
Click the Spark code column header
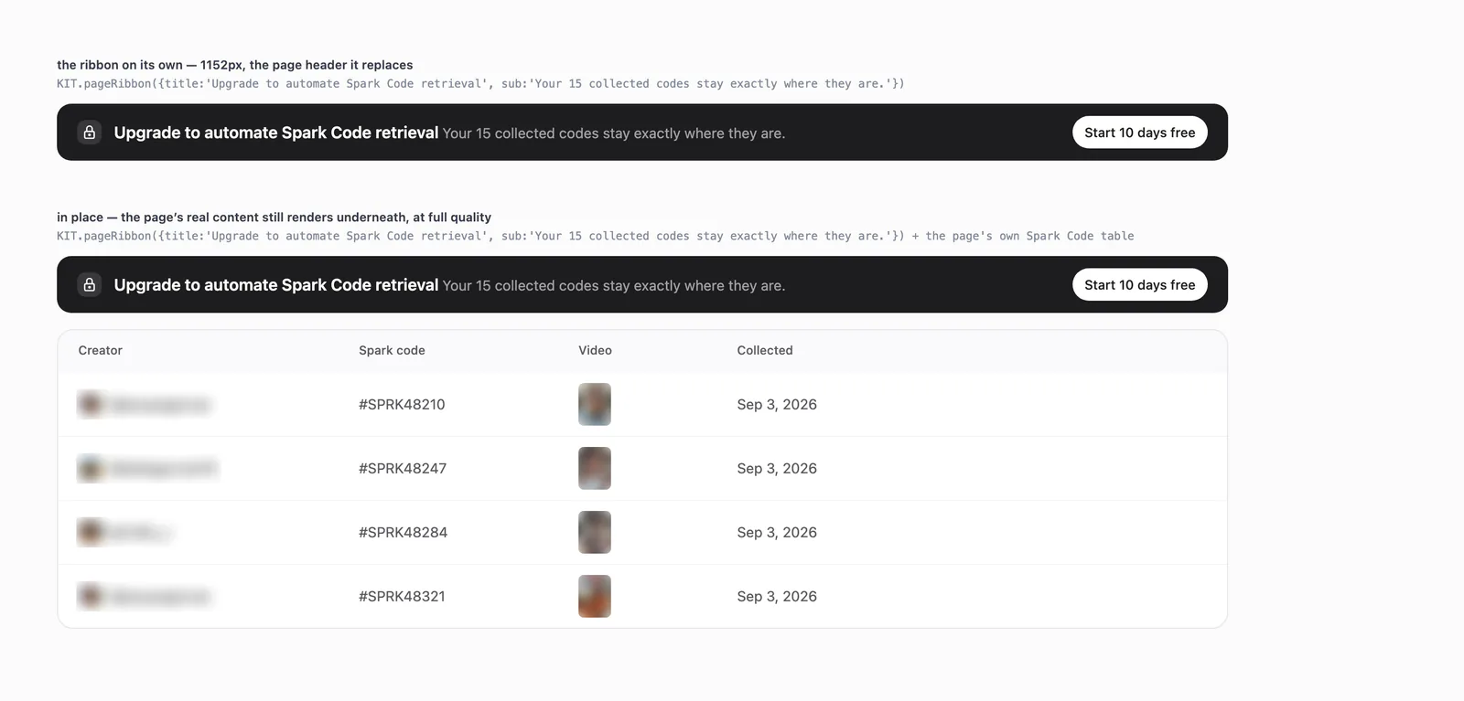tap(392, 350)
